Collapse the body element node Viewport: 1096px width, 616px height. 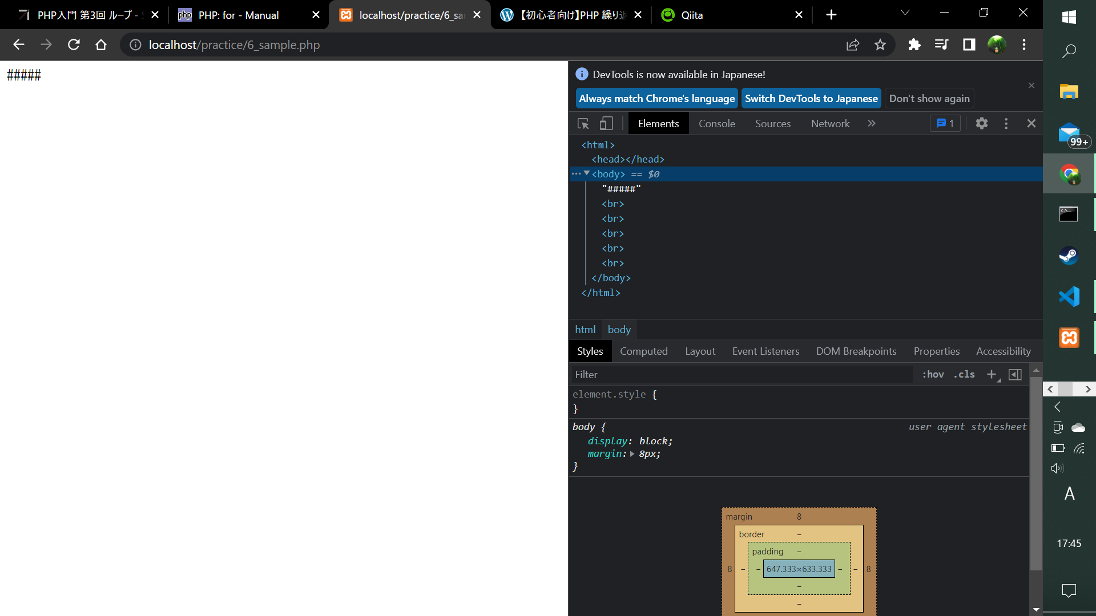586,173
